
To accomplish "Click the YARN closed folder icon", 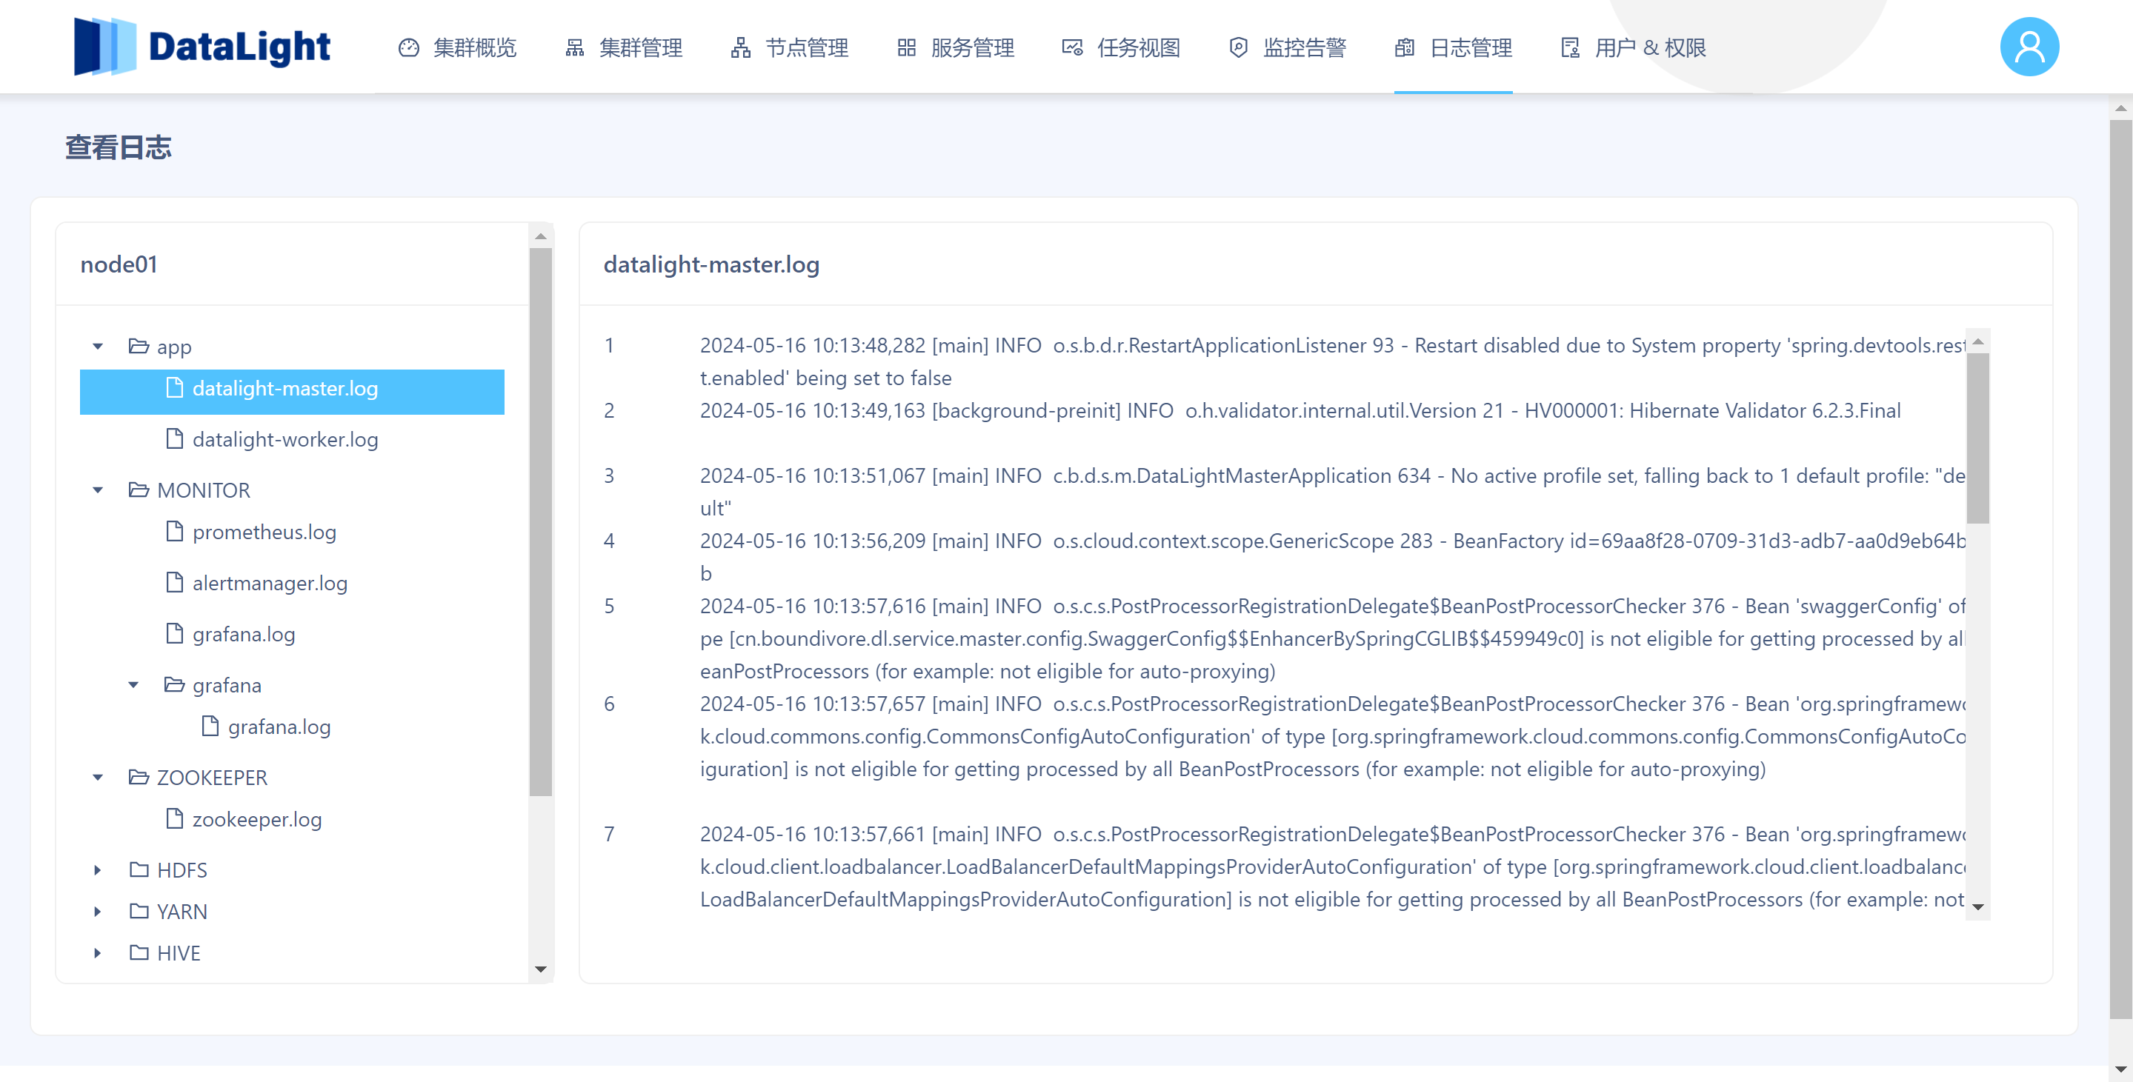I will 139,912.
